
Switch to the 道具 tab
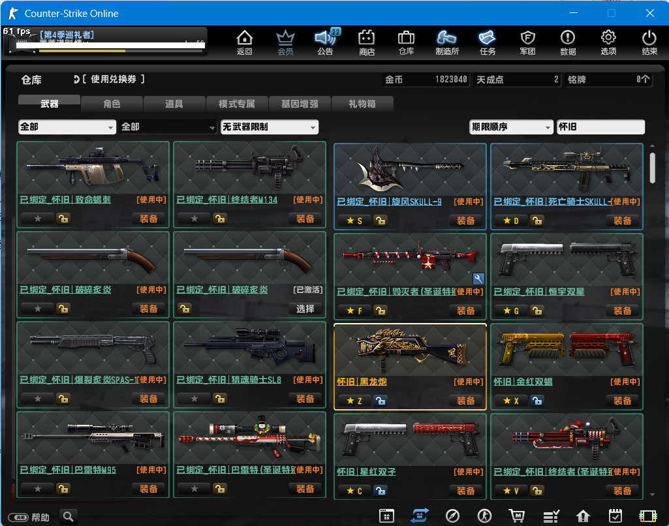pyautogui.click(x=174, y=104)
